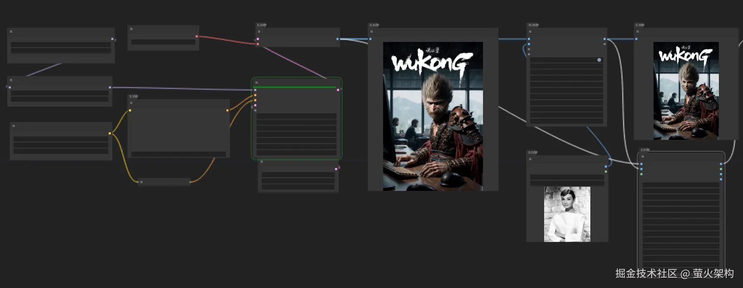Click the green progress bar on the running node
Image resolution: width=743 pixels, height=288 pixels.
tap(295, 87)
